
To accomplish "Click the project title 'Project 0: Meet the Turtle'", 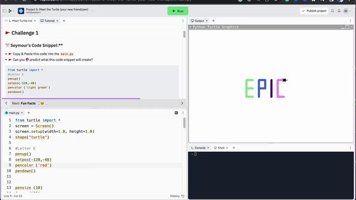I will [x=57, y=9].
